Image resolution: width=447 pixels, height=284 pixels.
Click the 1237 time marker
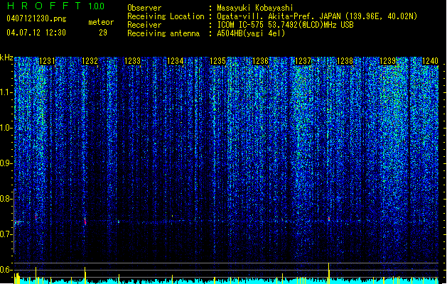pos(303,61)
